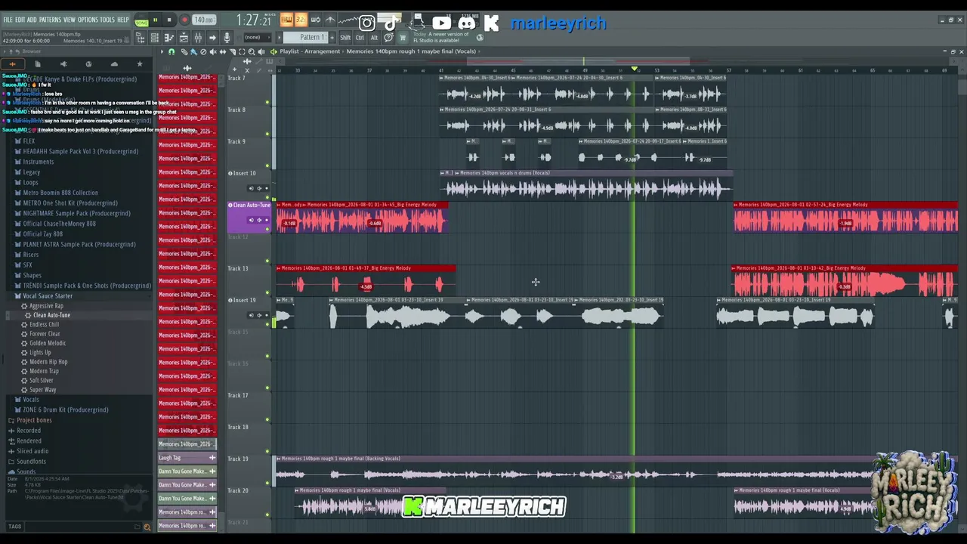Click the orange piano keyboard icon
Image resolution: width=967 pixels, height=544 pixels.
286,20
